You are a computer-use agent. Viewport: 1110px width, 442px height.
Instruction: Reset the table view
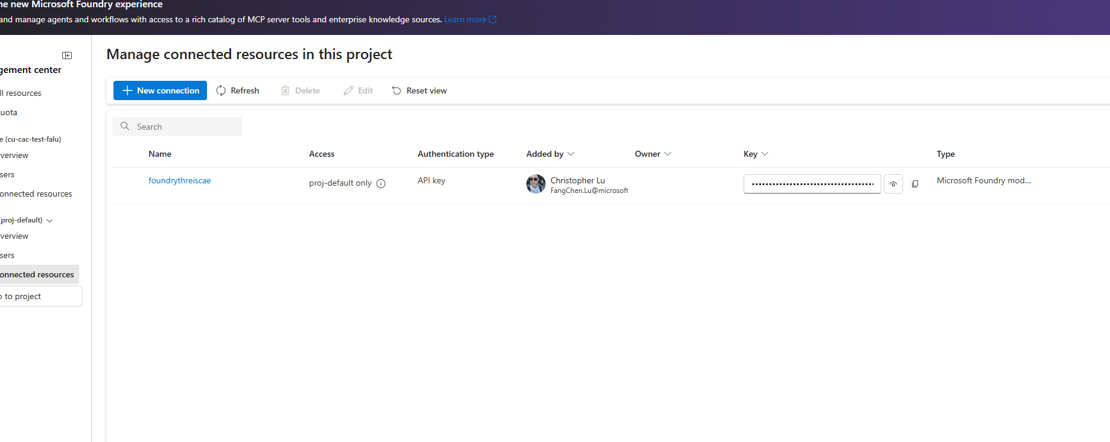419,90
